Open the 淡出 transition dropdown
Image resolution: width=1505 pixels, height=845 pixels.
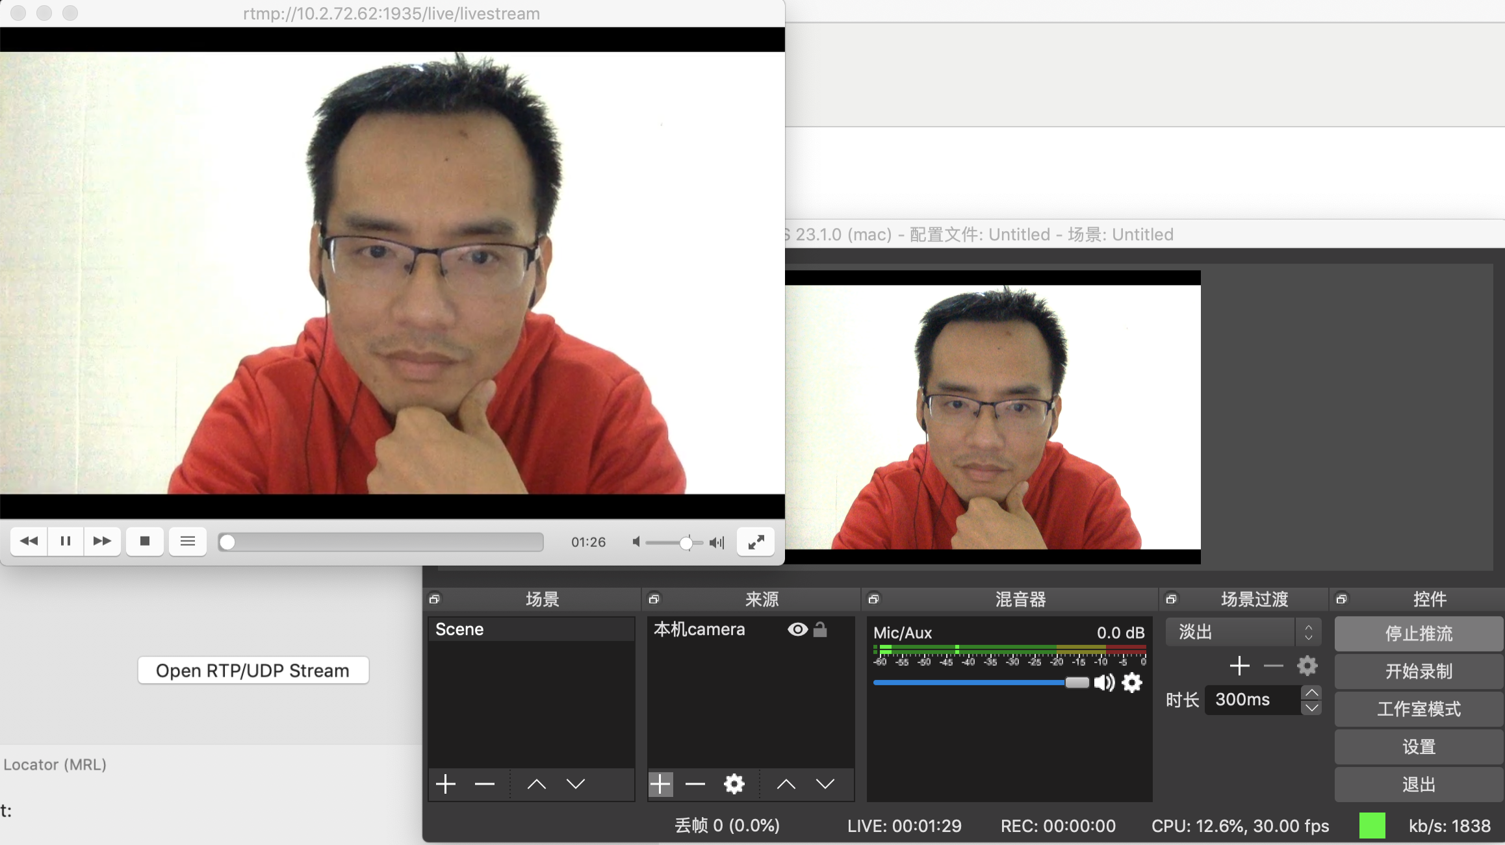point(1243,632)
